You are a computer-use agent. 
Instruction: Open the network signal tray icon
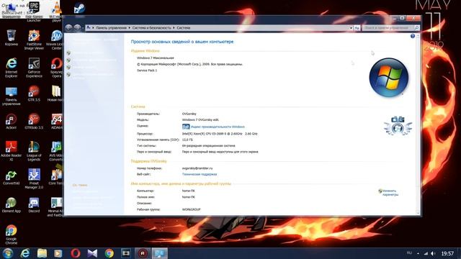click(x=426, y=253)
